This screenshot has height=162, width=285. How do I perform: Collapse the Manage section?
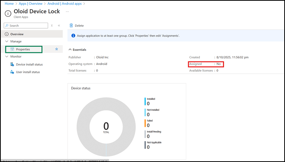pyautogui.click(x=7, y=41)
